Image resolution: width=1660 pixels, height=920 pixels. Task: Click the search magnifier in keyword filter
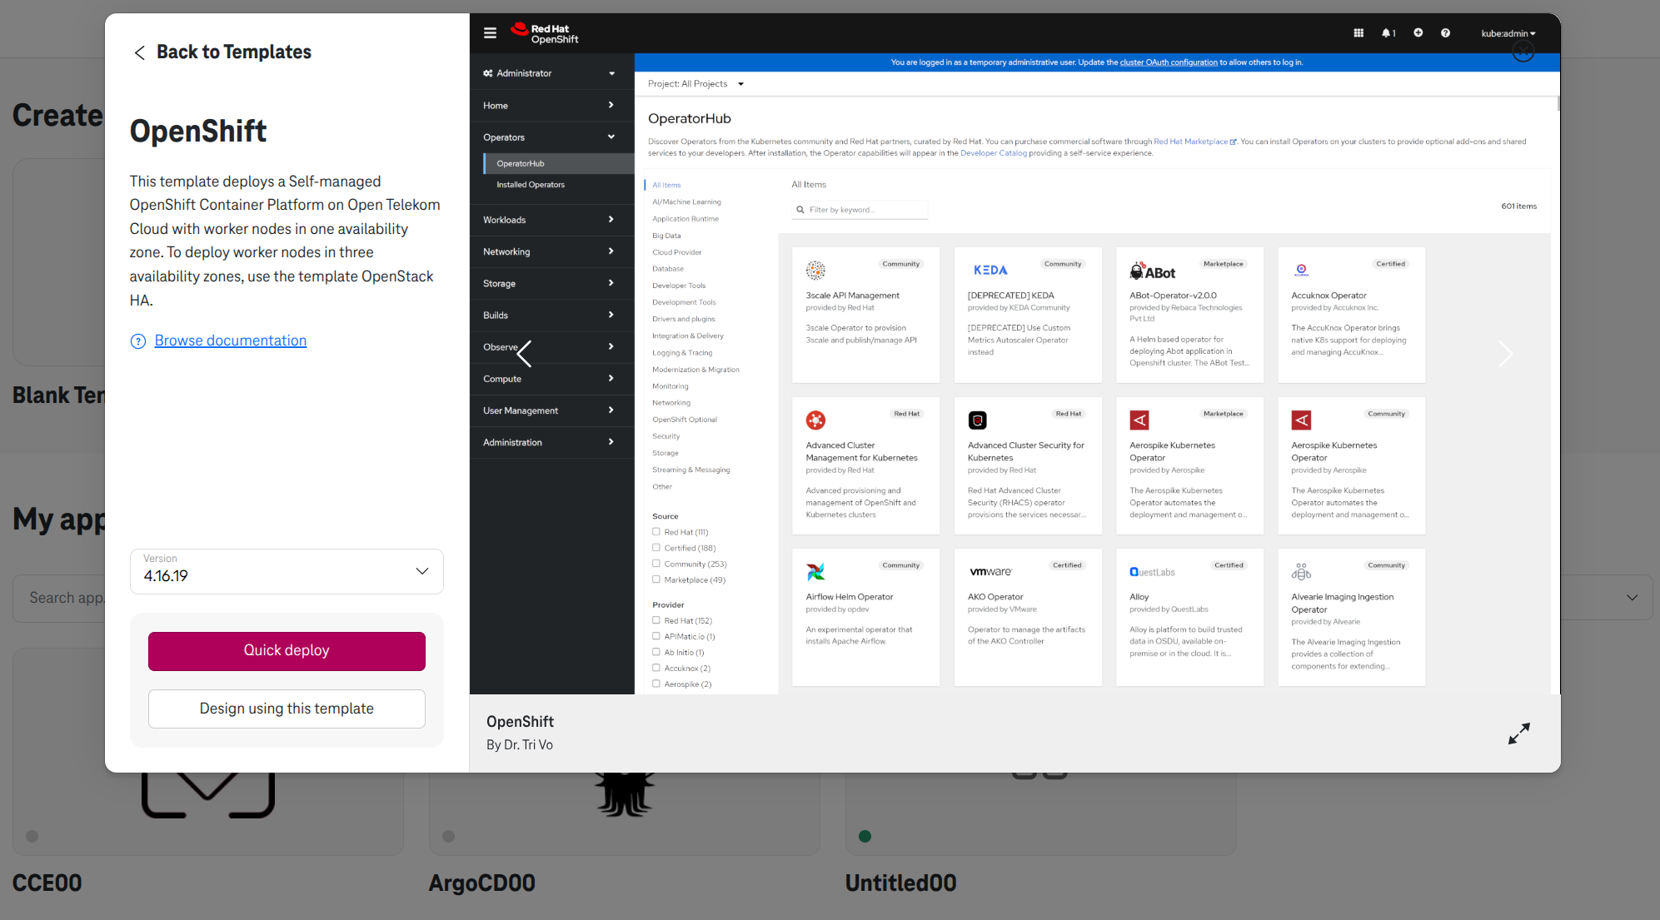click(x=800, y=210)
